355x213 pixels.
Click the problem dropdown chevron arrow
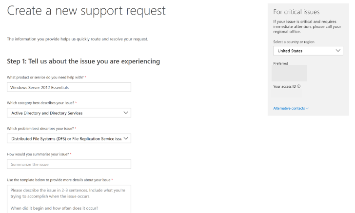[126, 138]
